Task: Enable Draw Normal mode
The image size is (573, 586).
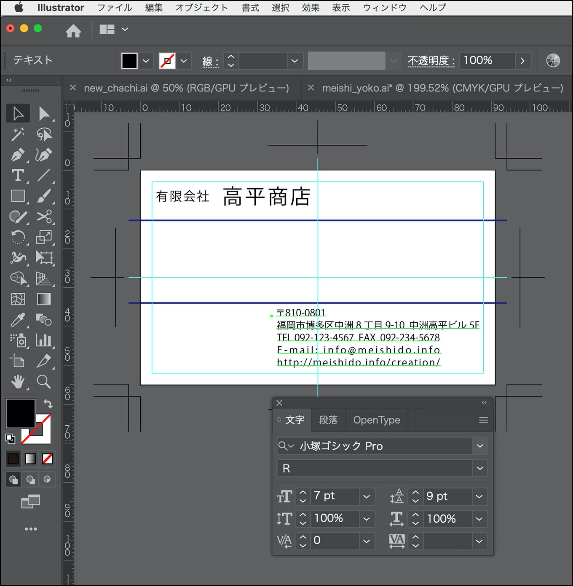Action: pos(13,480)
